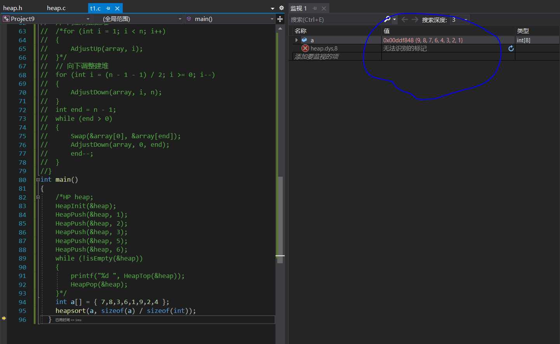Click the int a[] = { 7,8,3,6,1,9,2,4 } line
The height and width of the screenshot is (344, 560).
[112, 302]
